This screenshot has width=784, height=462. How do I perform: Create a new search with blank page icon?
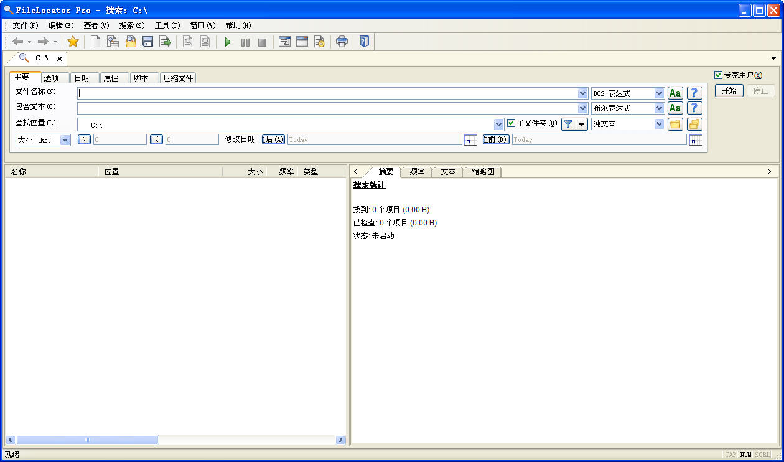pos(95,42)
